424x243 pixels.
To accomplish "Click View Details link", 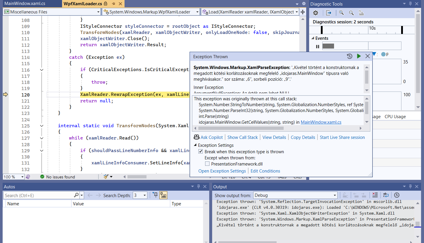I will click(x=274, y=137).
